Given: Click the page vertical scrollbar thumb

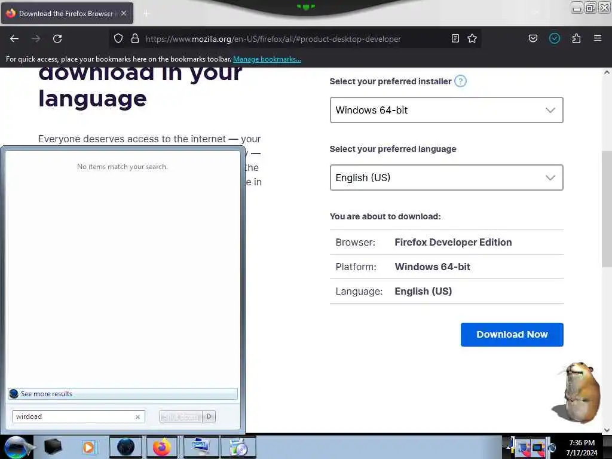Looking at the screenshot, I should pos(607,209).
